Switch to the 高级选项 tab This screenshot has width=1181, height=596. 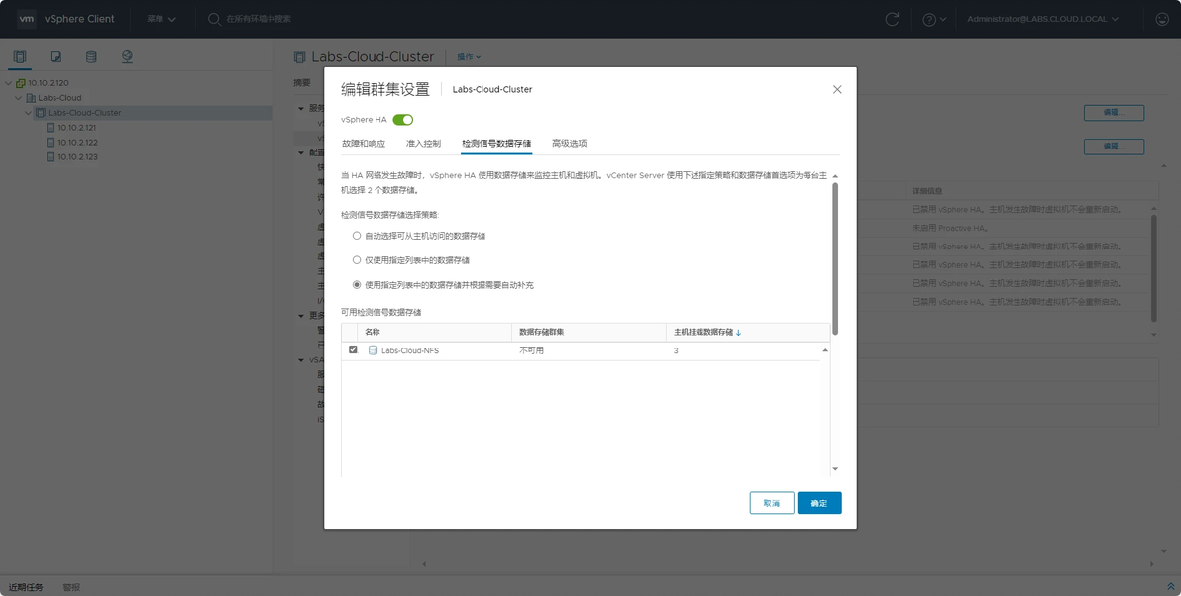click(569, 143)
